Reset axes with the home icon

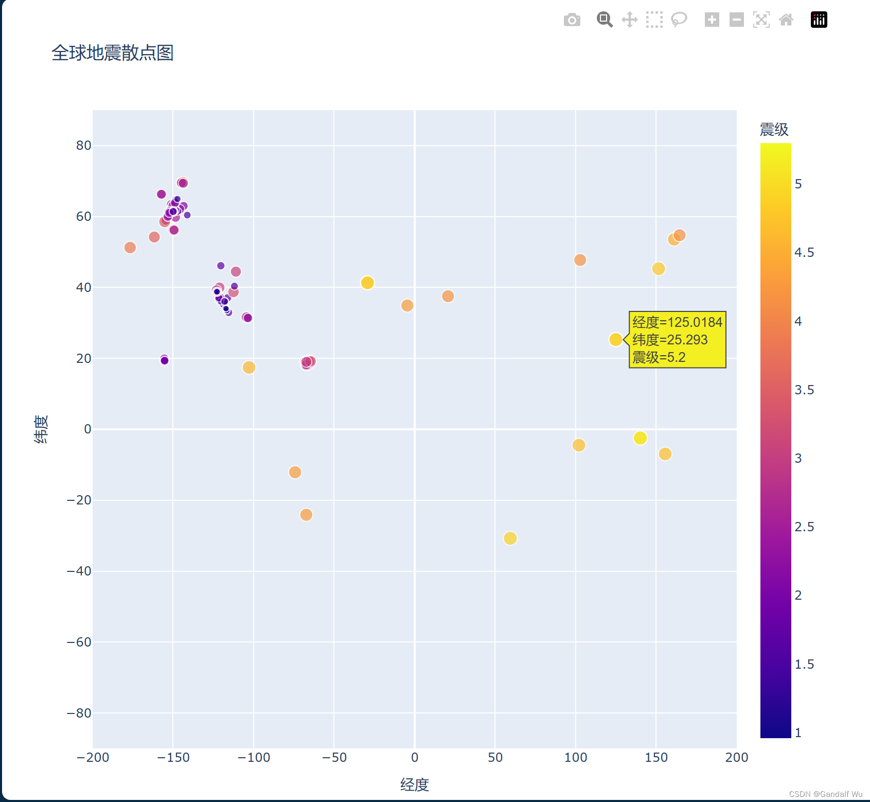pos(787,20)
